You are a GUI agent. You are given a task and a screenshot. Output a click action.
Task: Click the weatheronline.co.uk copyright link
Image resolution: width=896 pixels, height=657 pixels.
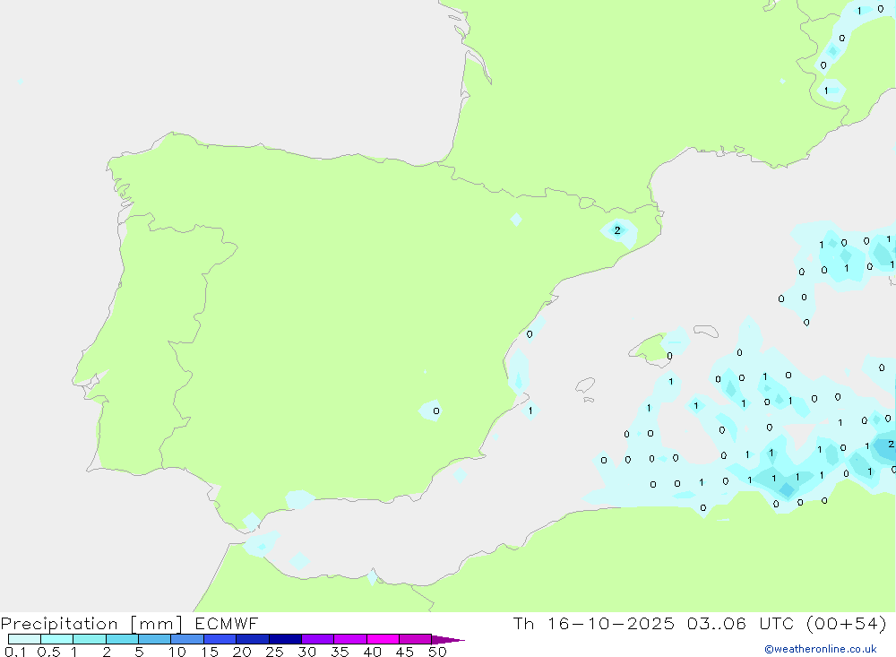pyautogui.click(x=820, y=649)
